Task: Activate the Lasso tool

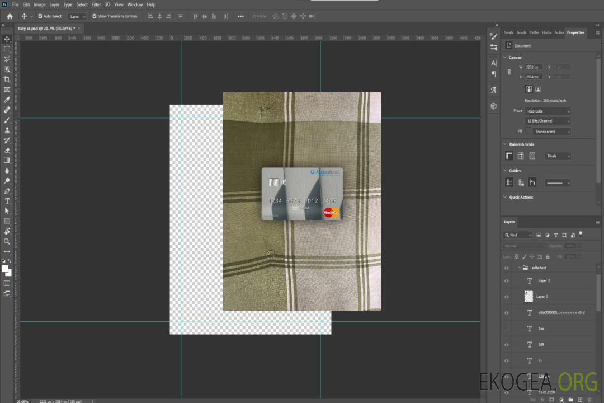Action: click(7, 59)
